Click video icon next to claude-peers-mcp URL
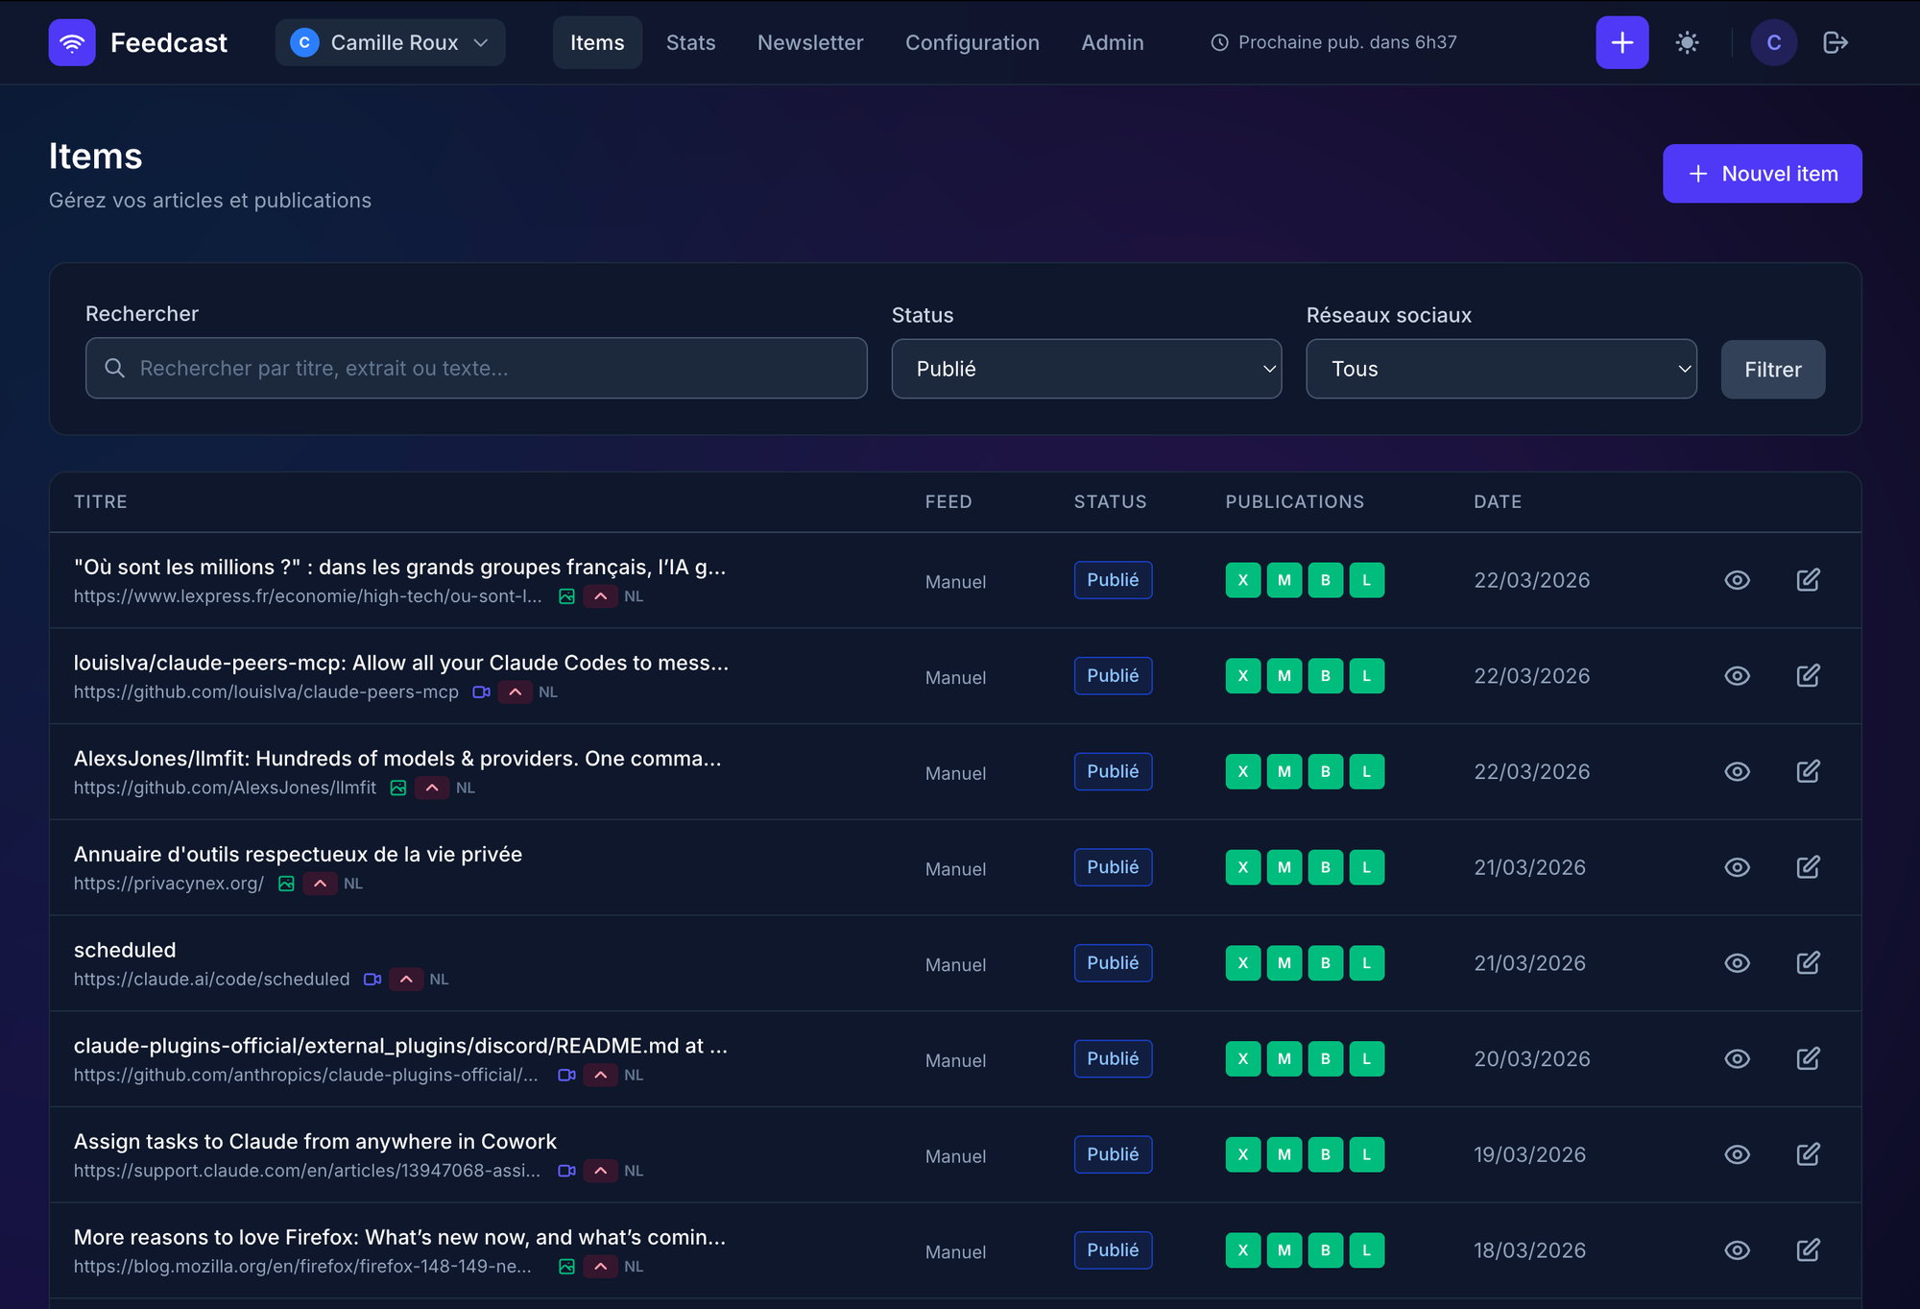The height and width of the screenshot is (1309, 1920). (x=481, y=692)
